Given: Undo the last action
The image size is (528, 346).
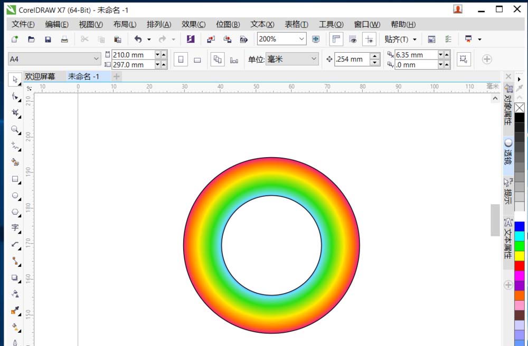Looking at the screenshot, I should (137, 39).
